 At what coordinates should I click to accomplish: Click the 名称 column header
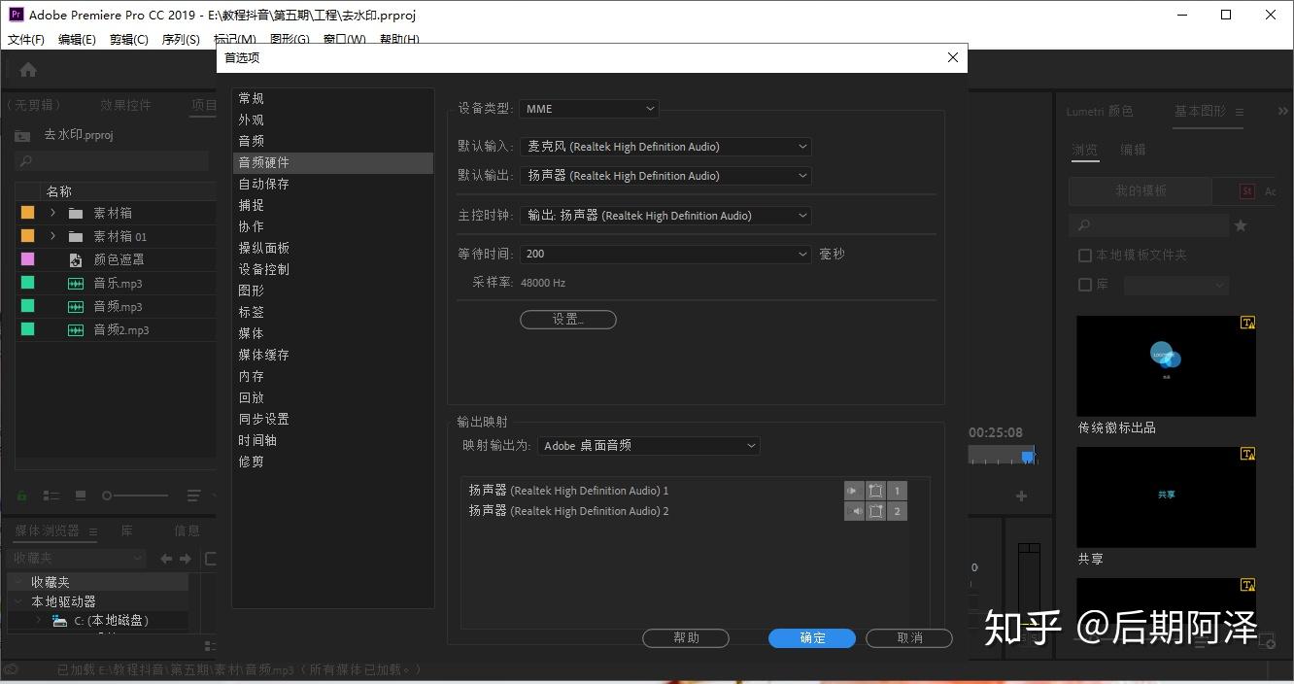click(x=59, y=191)
